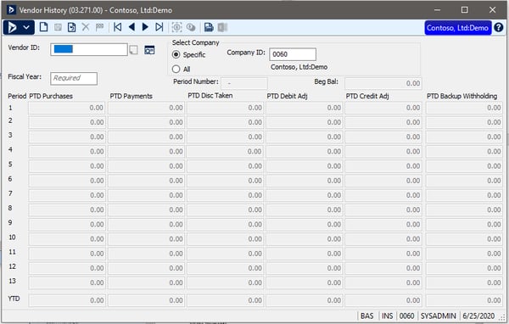Select the Specific company radio button
Image resolution: width=509 pixels, height=324 pixels.
[x=176, y=54]
